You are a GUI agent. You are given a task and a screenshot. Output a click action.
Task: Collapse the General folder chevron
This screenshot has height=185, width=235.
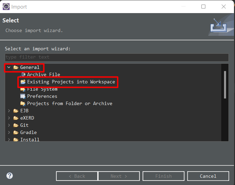[x=9, y=67]
